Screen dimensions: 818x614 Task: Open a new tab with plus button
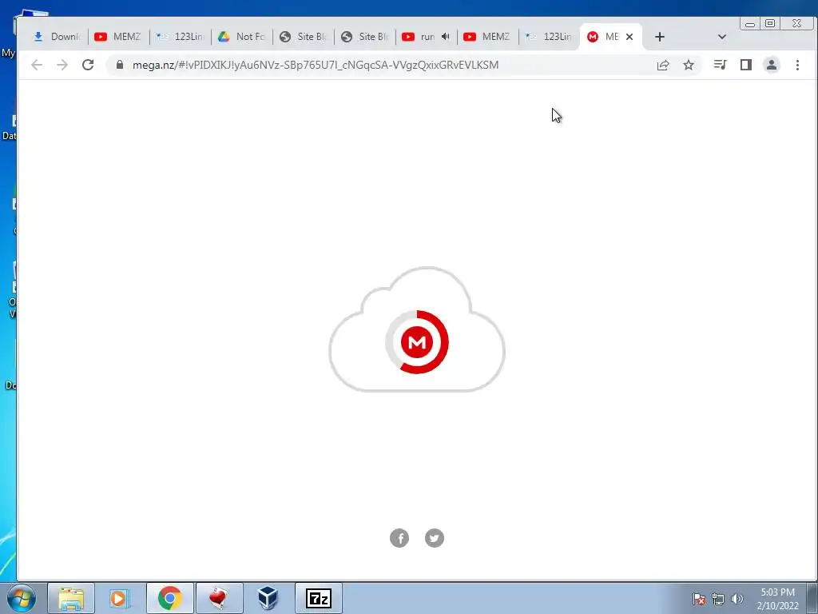tap(659, 37)
